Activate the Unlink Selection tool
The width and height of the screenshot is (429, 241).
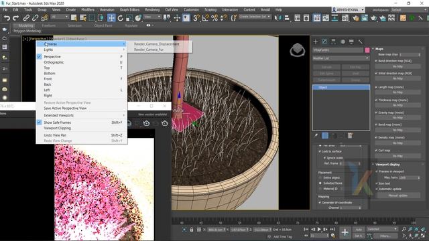click(x=35, y=18)
